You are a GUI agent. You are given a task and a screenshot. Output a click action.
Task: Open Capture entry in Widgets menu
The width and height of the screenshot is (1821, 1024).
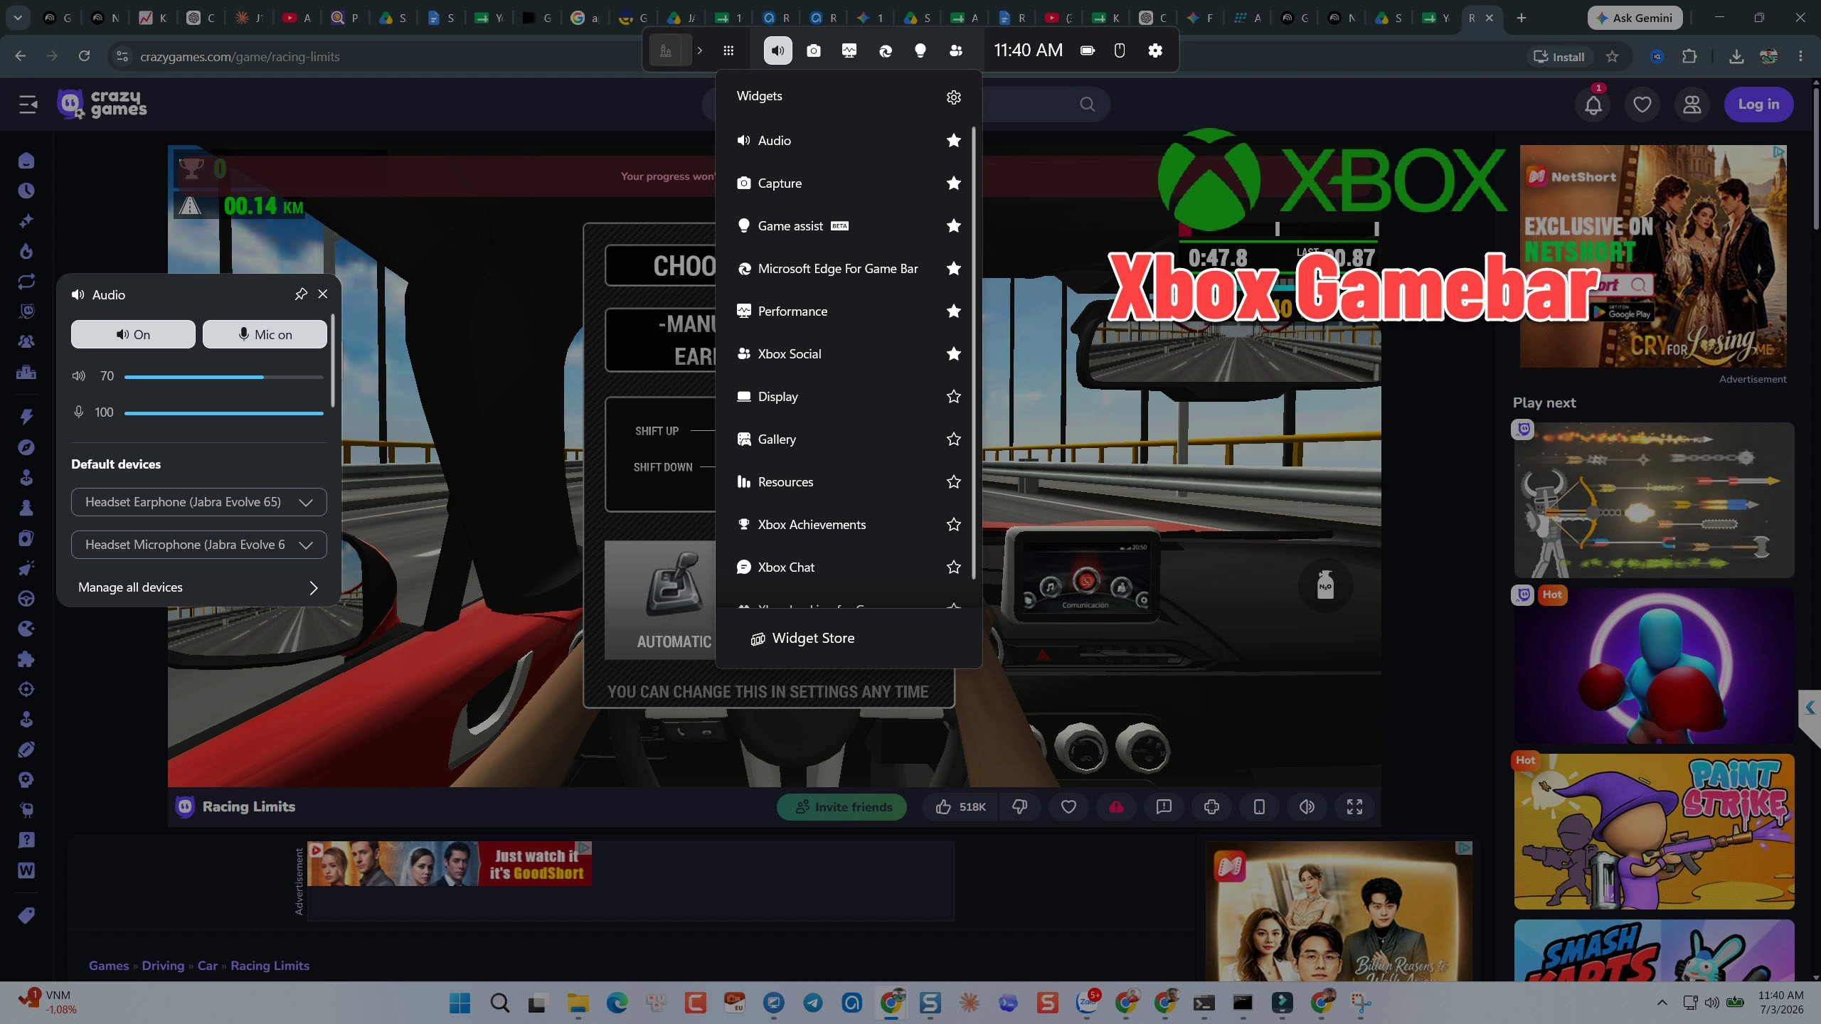click(832, 183)
